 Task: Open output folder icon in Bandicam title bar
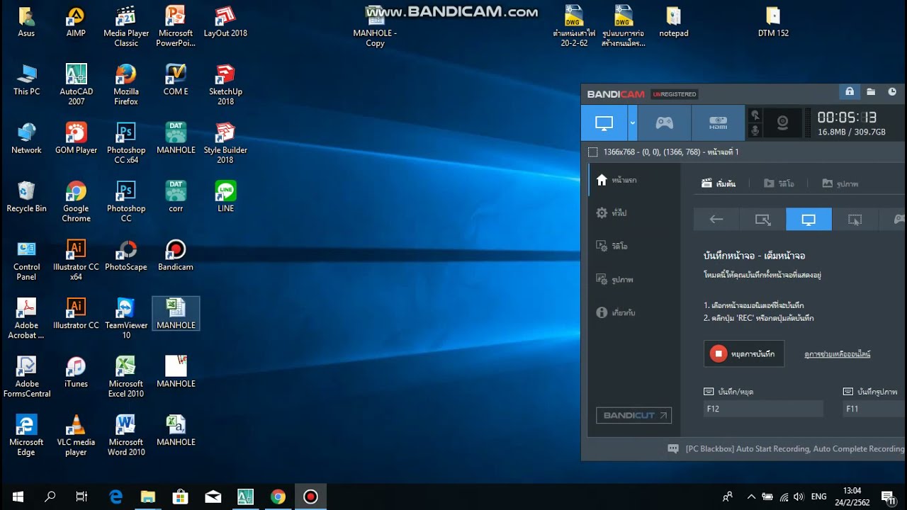[871, 92]
